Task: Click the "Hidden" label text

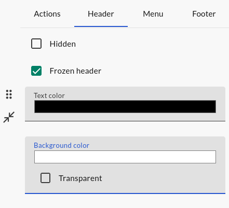Action: pyautogui.click(x=63, y=44)
